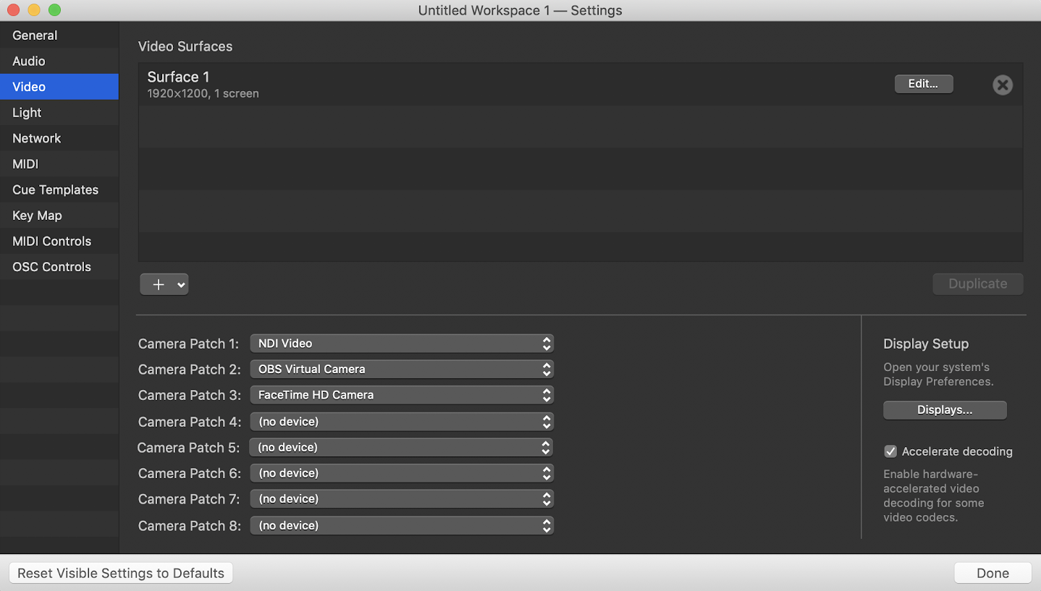Open the Camera Patch 1 dropdown

click(x=401, y=344)
